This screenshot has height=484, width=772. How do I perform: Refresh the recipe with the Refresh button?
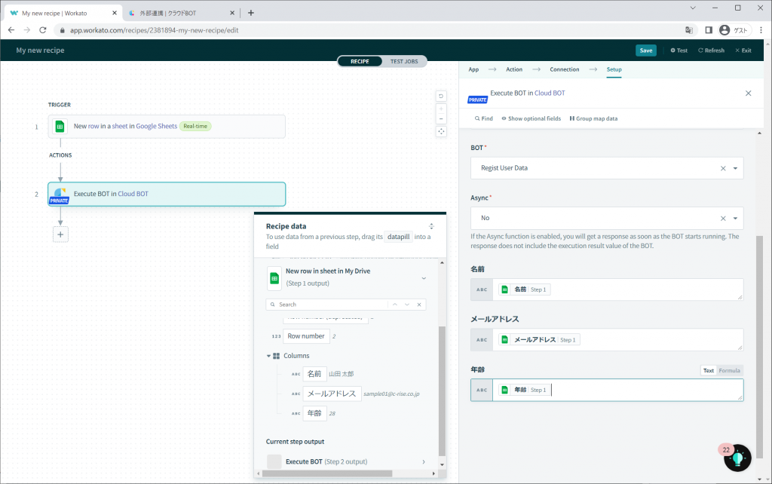click(711, 51)
